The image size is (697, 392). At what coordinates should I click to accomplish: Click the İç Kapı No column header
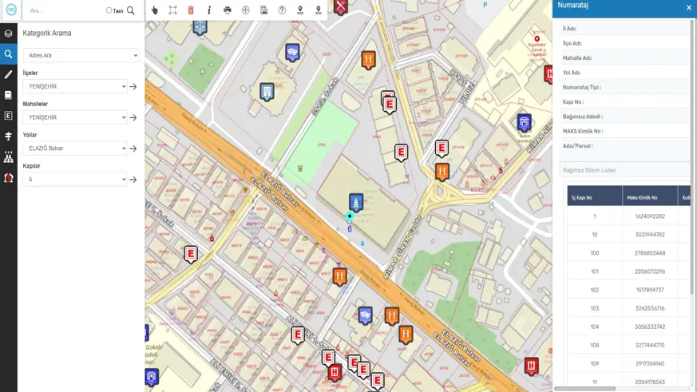(x=594, y=196)
